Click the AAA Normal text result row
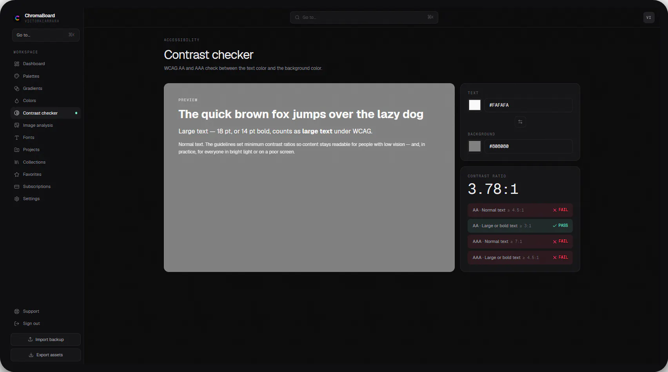668x372 pixels. (x=520, y=241)
